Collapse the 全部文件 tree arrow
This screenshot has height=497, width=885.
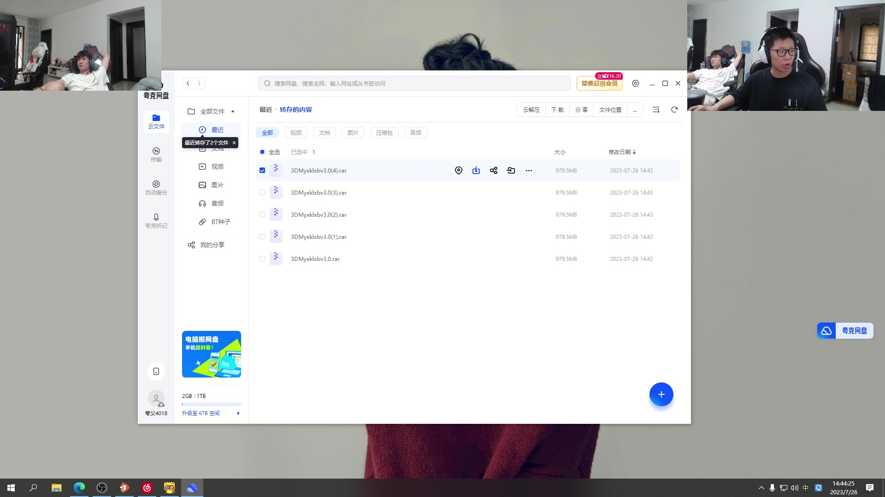tap(233, 111)
